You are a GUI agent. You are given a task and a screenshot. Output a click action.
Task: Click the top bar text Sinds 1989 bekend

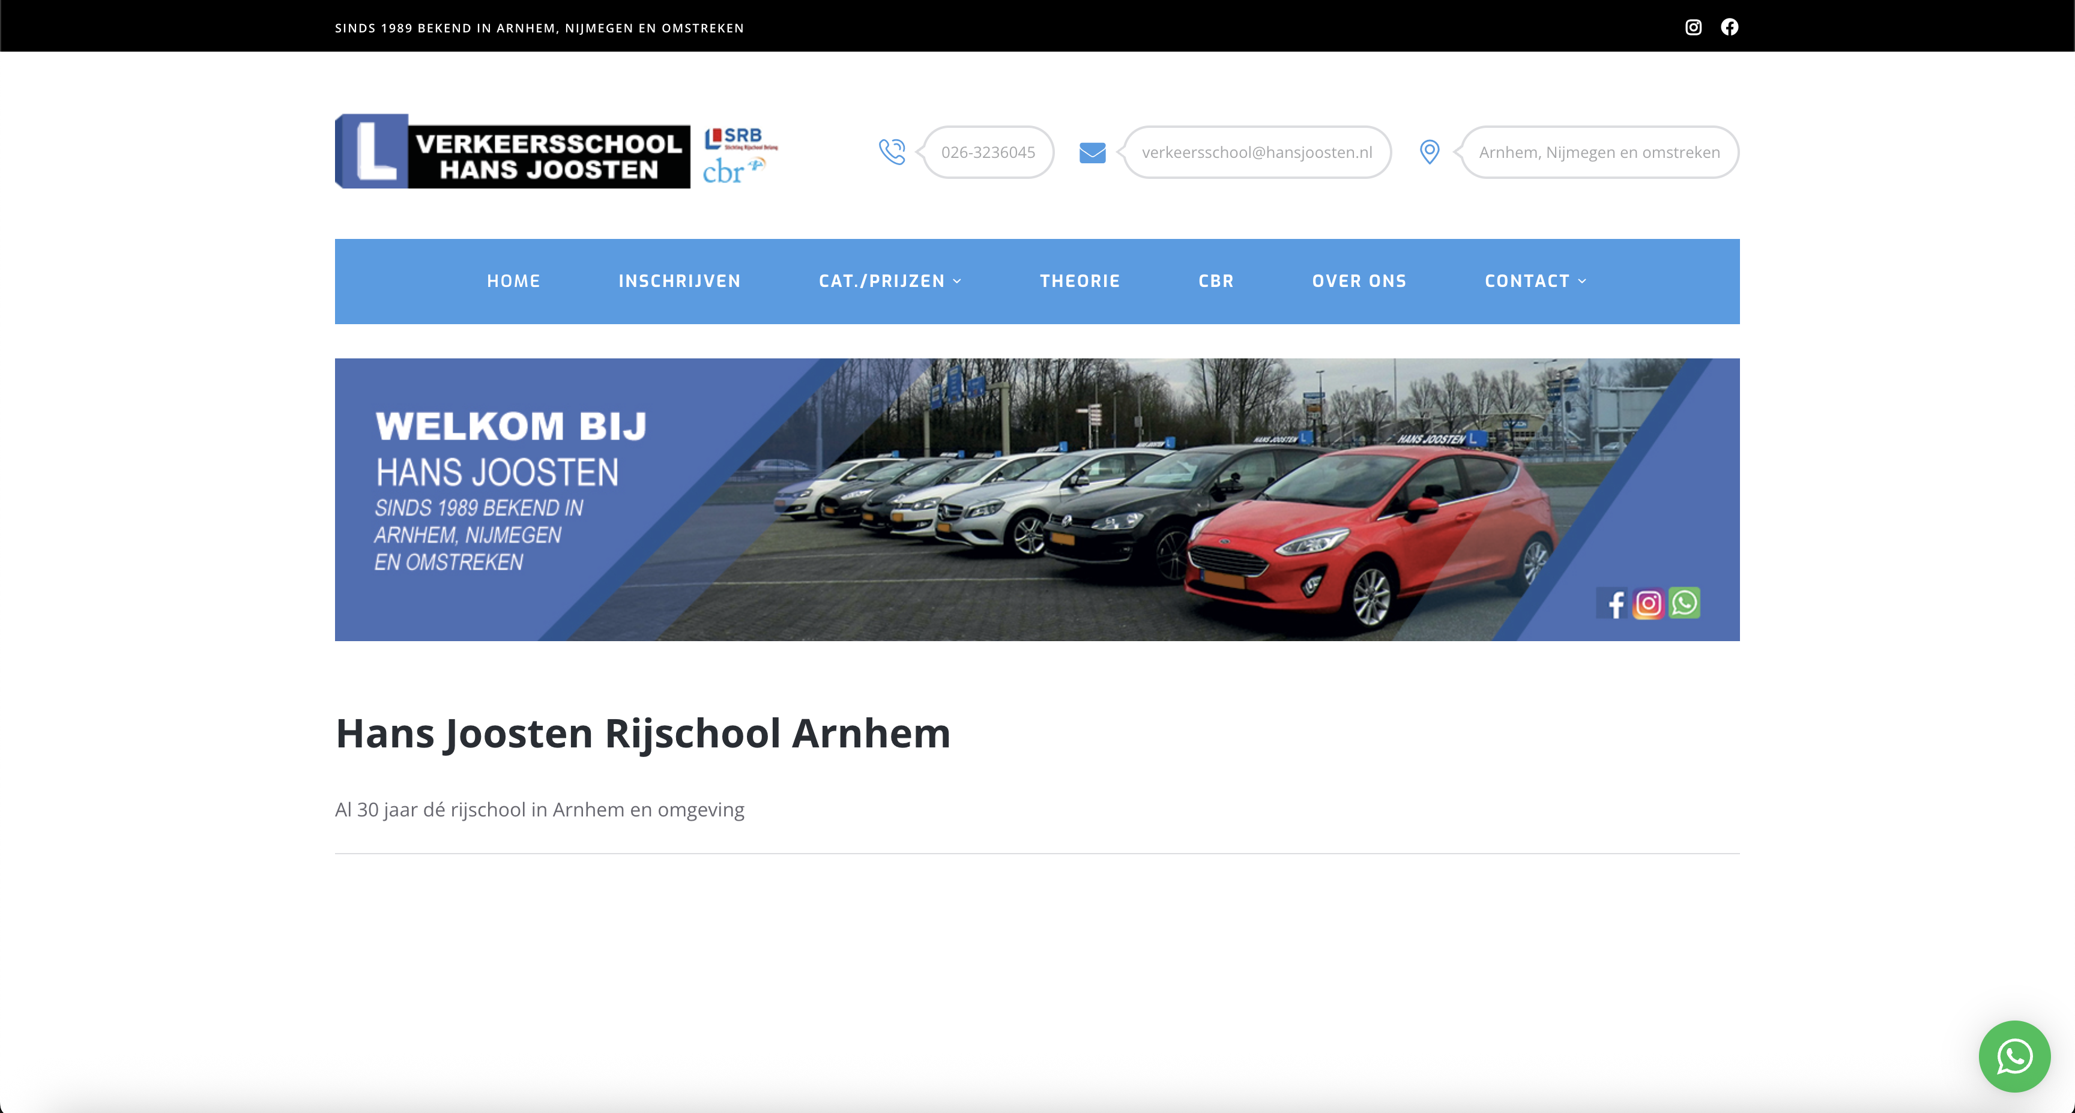[x=540, y=28]
